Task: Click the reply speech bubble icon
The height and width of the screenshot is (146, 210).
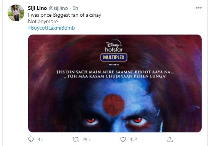Action: click(x=31, y=139)
